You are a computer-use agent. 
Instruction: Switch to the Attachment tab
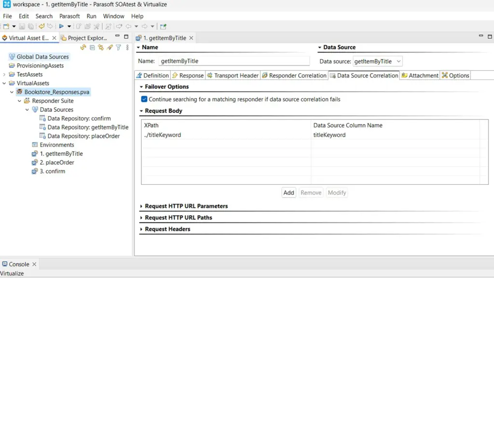(420, 76)
